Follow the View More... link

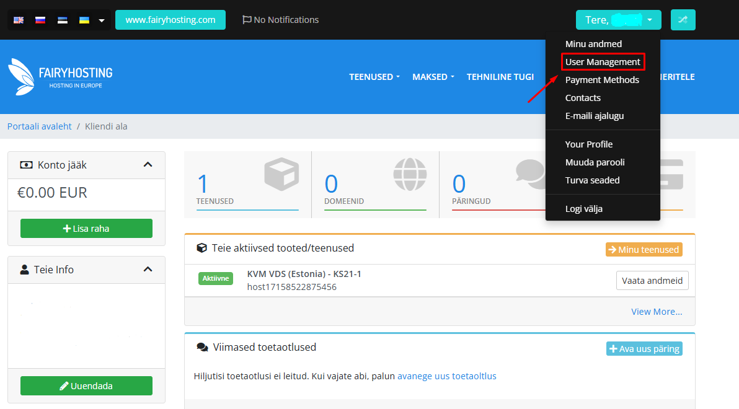coord(656,312)
